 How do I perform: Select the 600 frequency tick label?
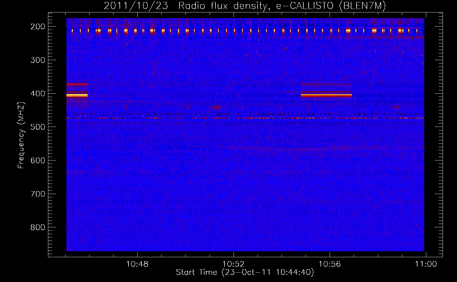[x=38, y=160]
